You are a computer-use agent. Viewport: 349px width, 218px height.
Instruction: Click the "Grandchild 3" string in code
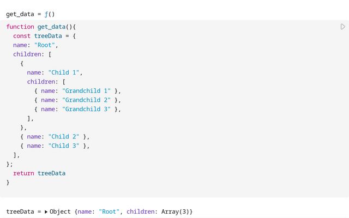(x=86, y=109)
